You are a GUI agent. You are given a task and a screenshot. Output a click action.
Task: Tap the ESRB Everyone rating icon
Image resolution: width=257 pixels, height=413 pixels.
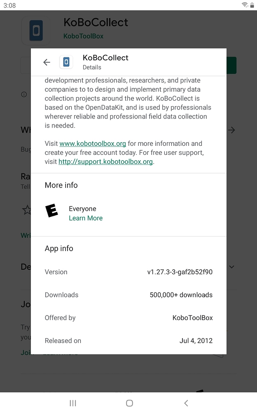click(52, 211)
